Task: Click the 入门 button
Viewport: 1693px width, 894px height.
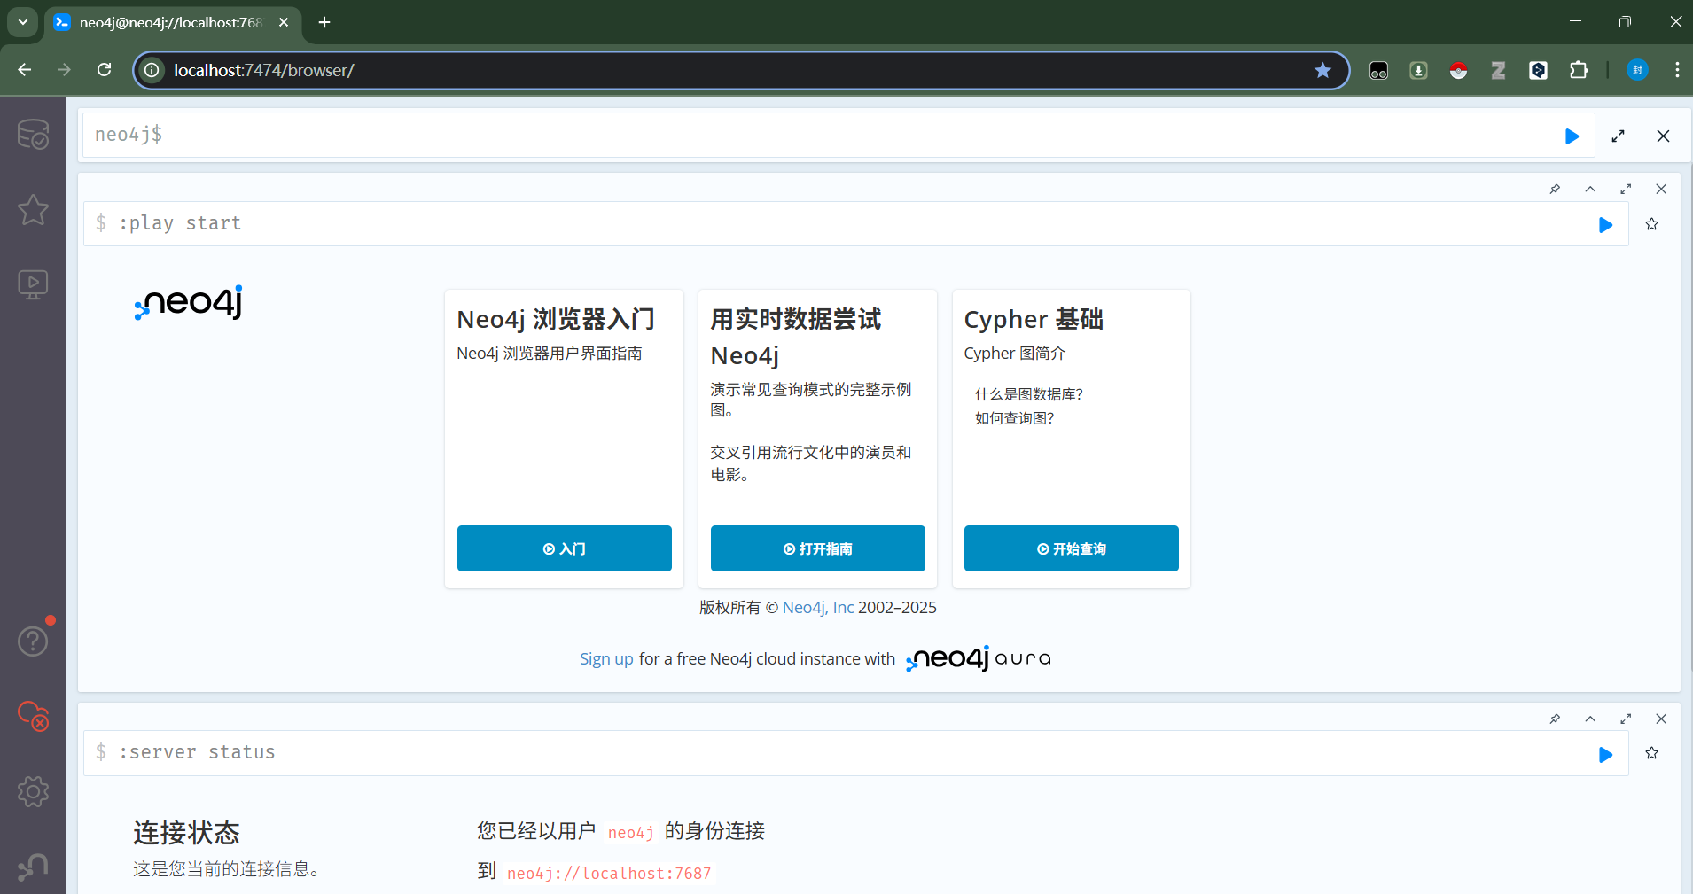Action: [x=564, y=548]
